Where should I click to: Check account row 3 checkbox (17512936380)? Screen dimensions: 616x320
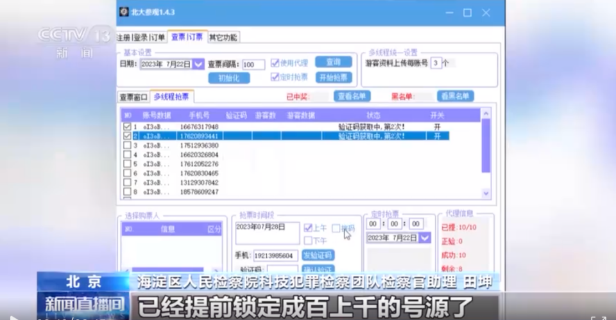coord(127,145)
